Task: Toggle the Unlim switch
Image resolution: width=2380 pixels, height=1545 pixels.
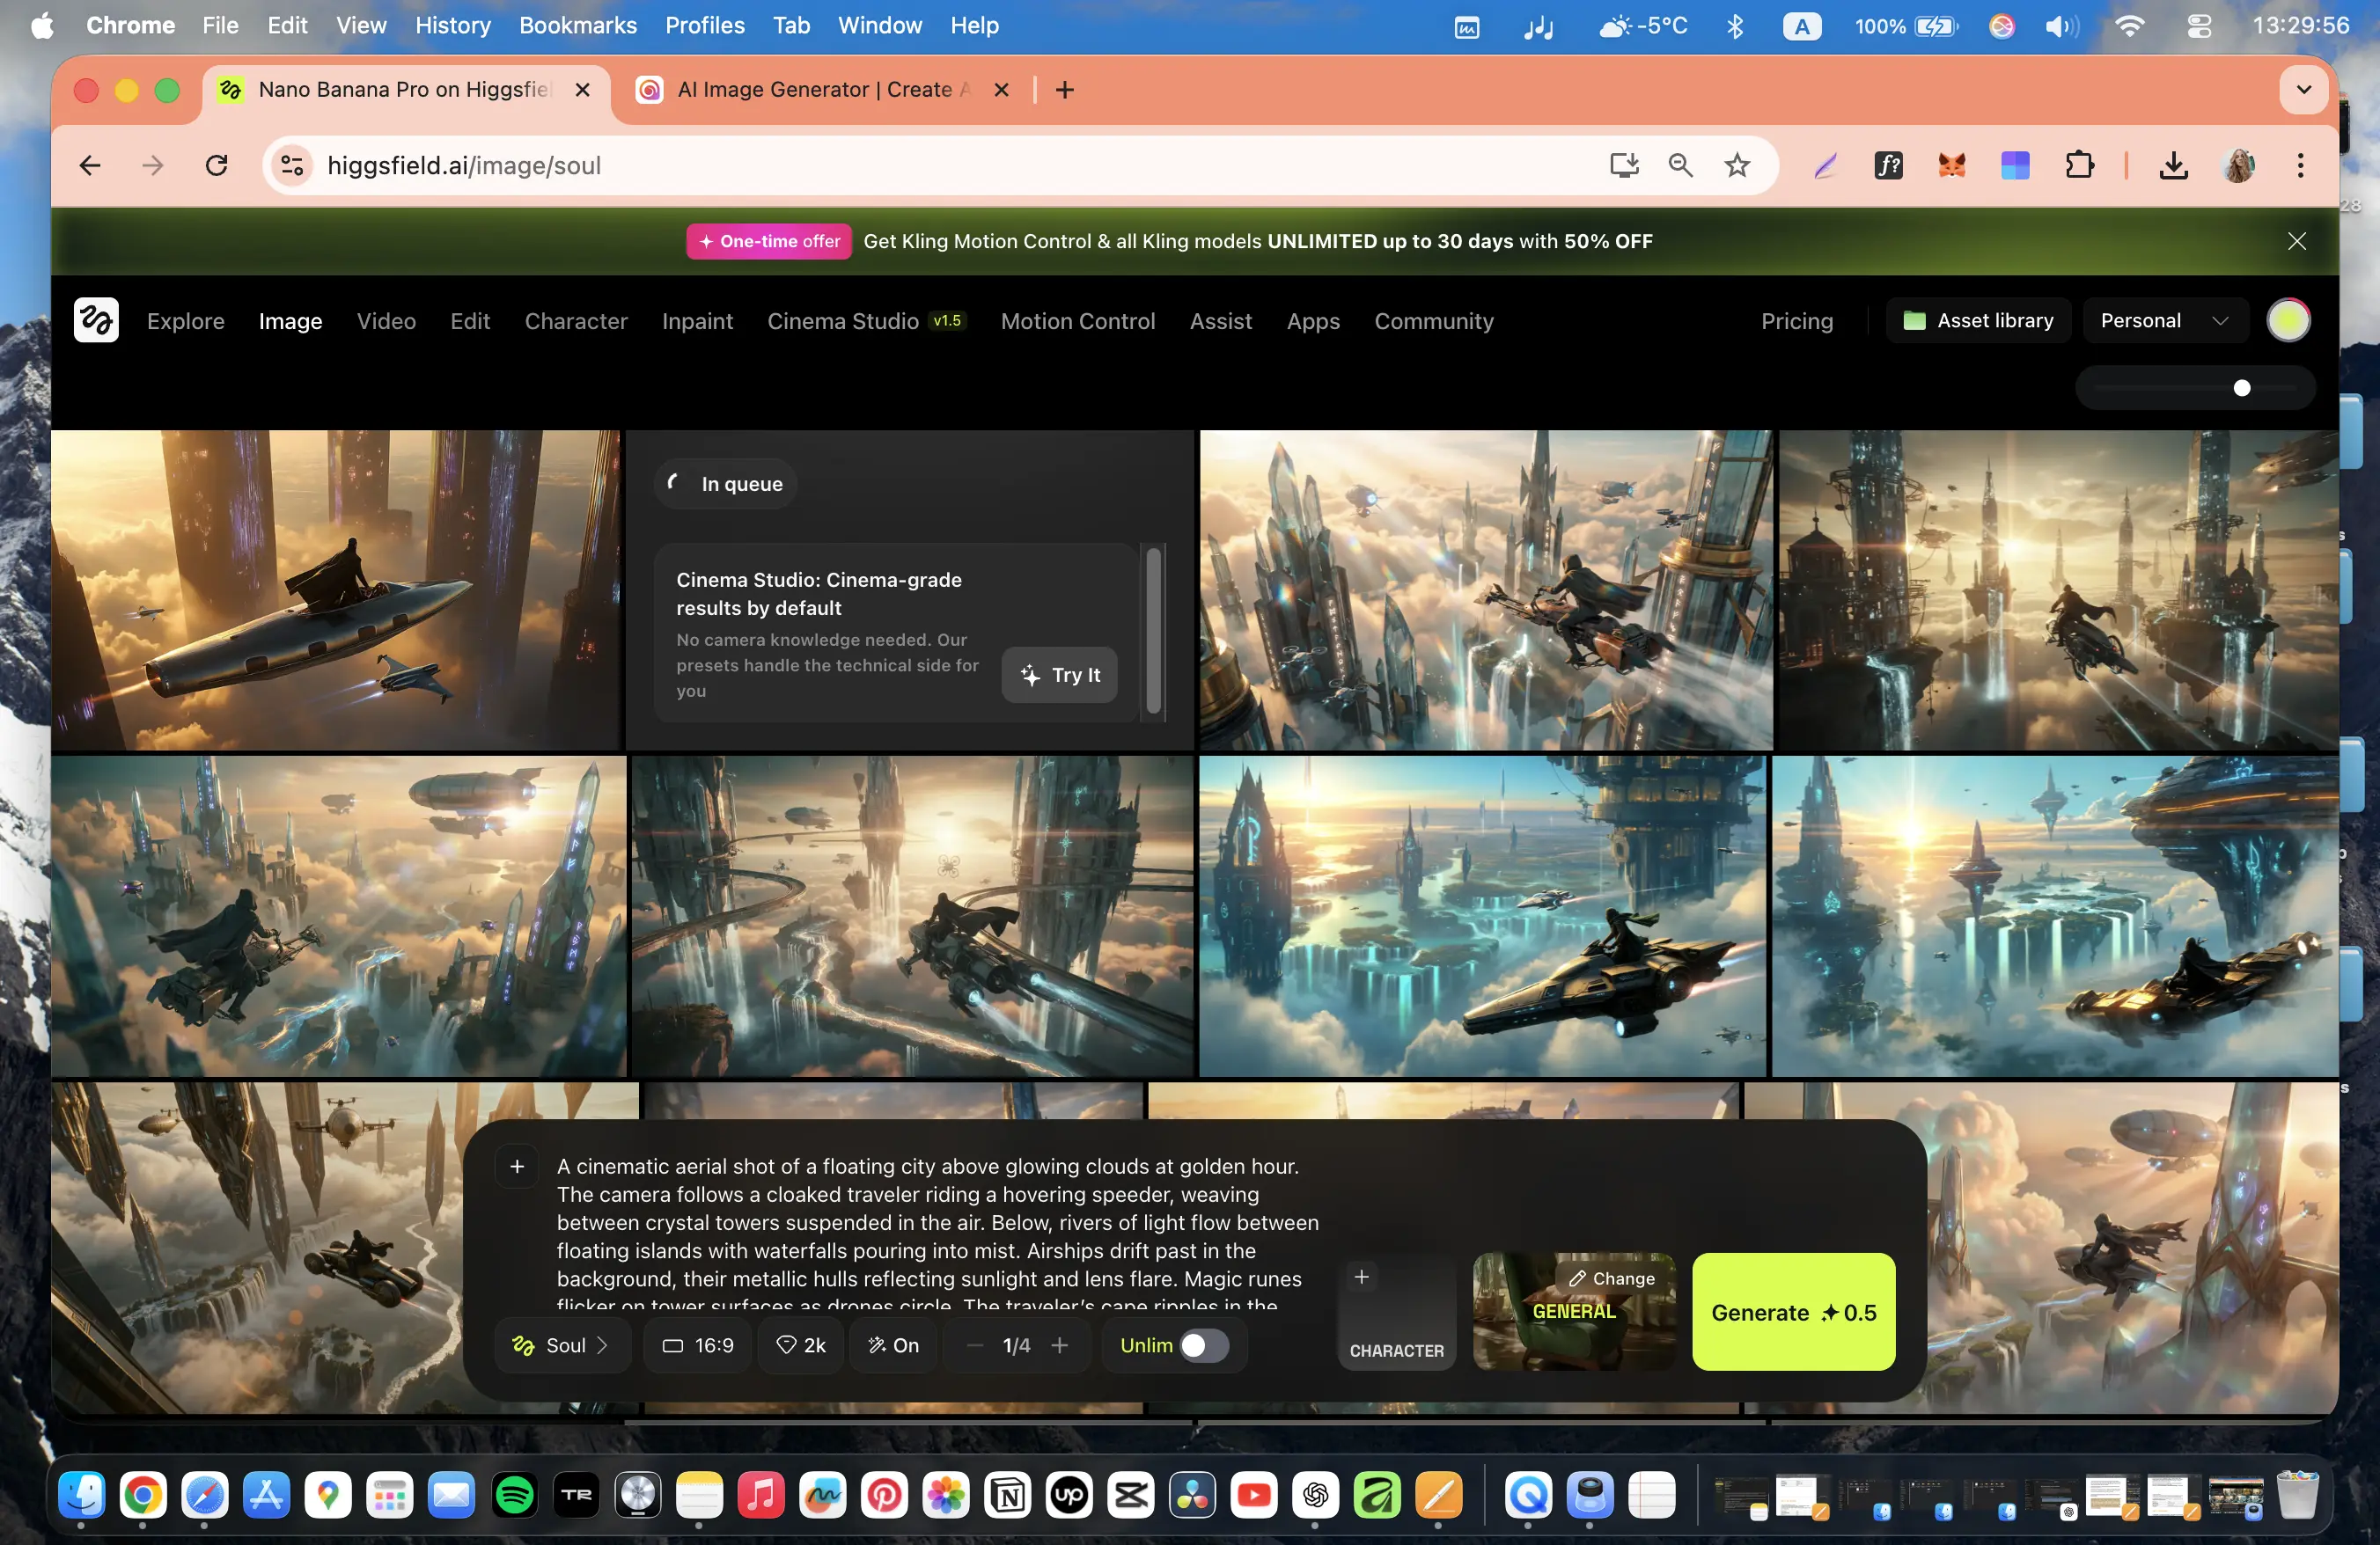Action: pos(1203,1345)
